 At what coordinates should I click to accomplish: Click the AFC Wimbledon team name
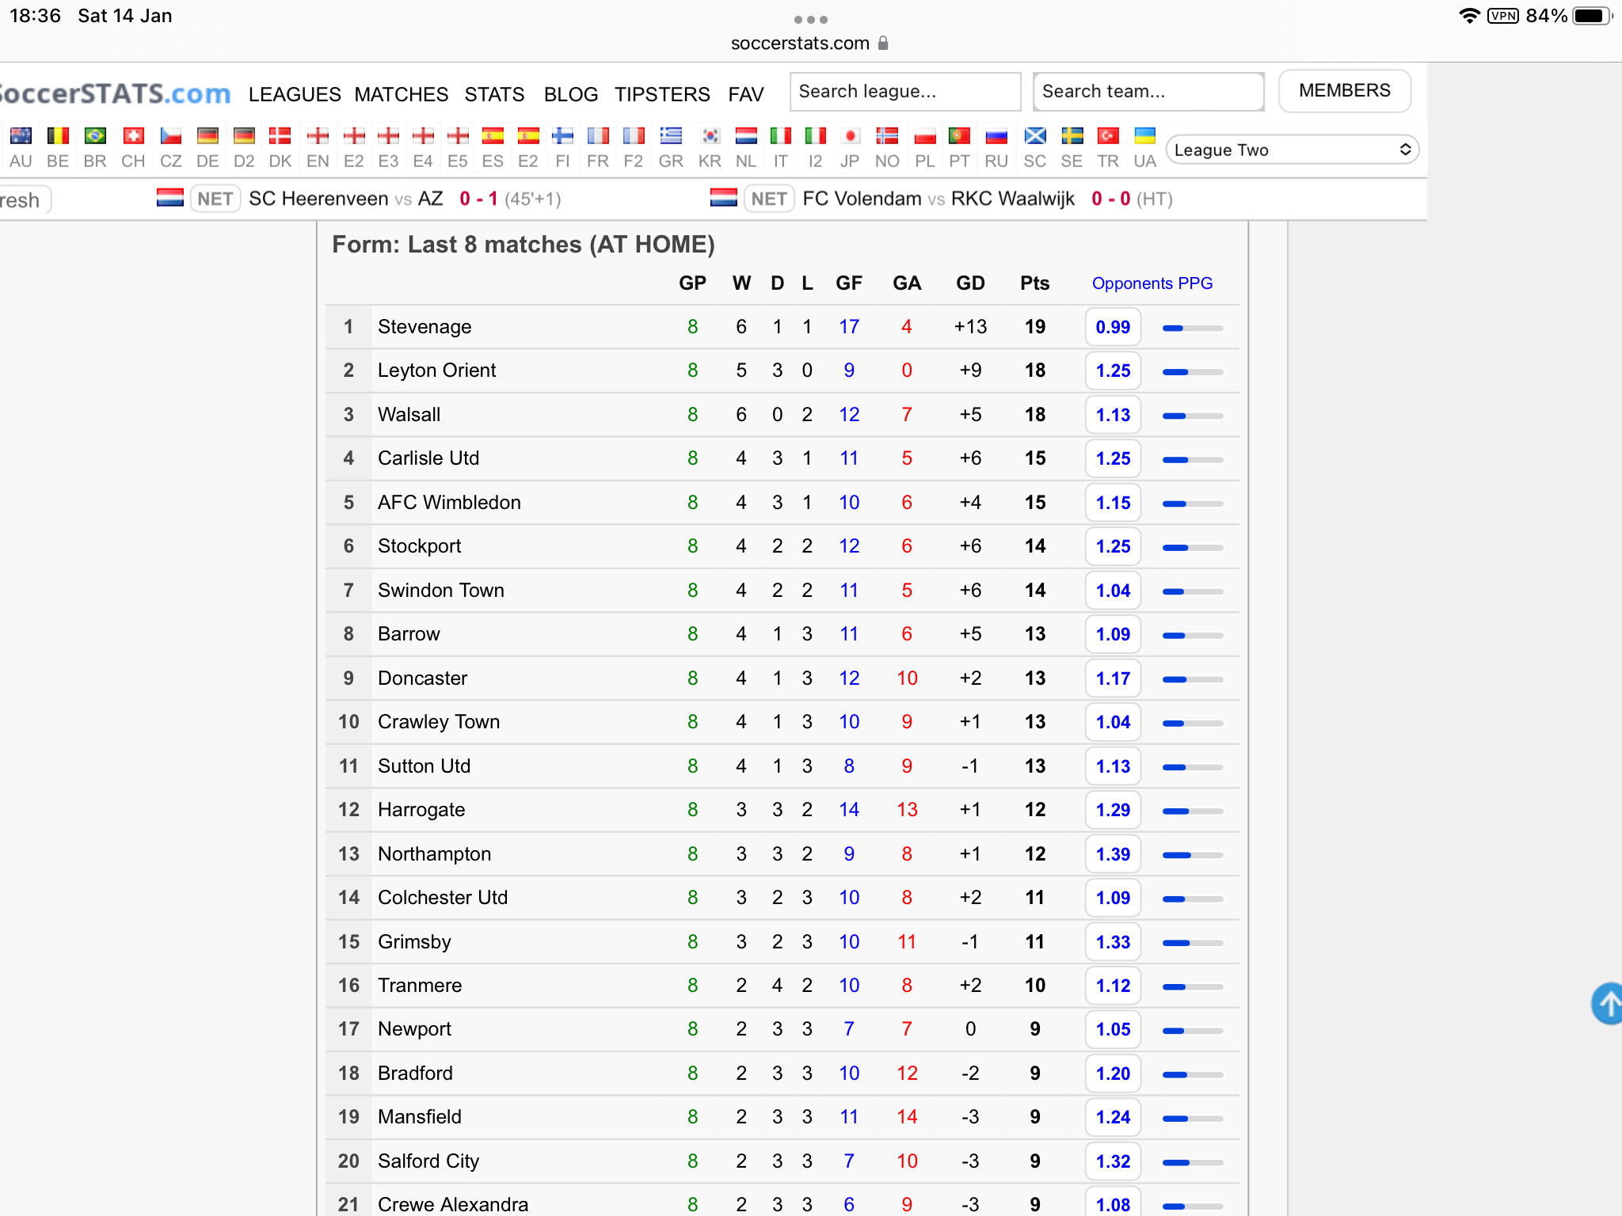(449, 503)
